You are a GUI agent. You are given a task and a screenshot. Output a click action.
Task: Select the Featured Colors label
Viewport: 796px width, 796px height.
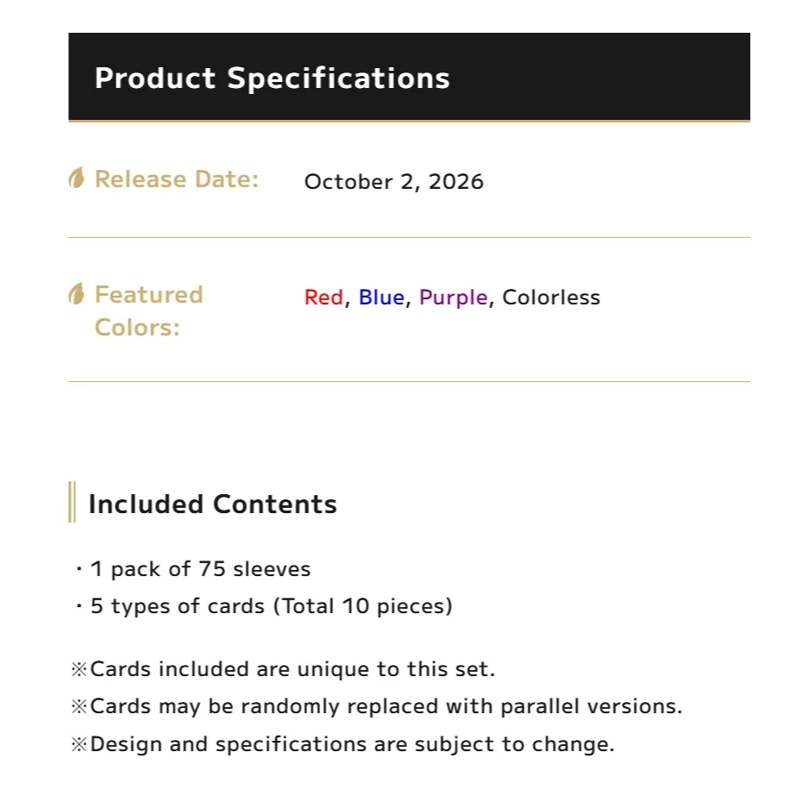tap(148, 310)
